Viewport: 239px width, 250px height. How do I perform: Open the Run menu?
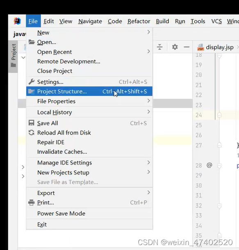pyautogui.click(x=180, y=21)
